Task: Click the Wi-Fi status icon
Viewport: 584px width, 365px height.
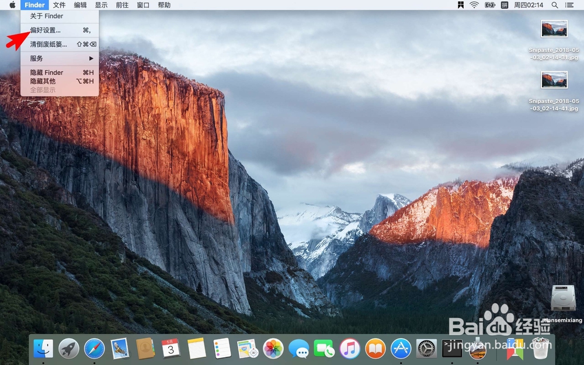Action: click(474, 5)
